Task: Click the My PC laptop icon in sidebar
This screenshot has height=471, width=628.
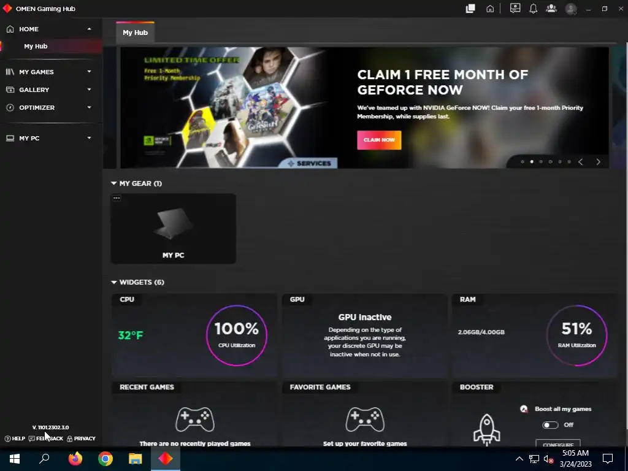Action: (10, 138)
